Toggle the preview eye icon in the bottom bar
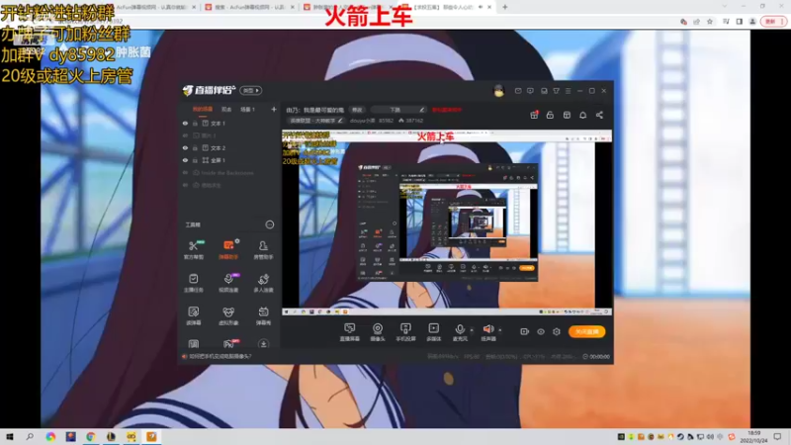 pyautogui.click(x=540, y=331)
